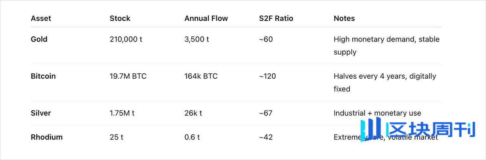Select the Gold row label
486x160 pixels.
[39, 39]
